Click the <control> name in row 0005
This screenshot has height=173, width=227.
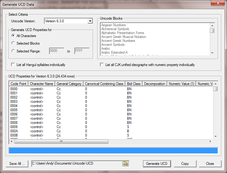tap(37, 110)
